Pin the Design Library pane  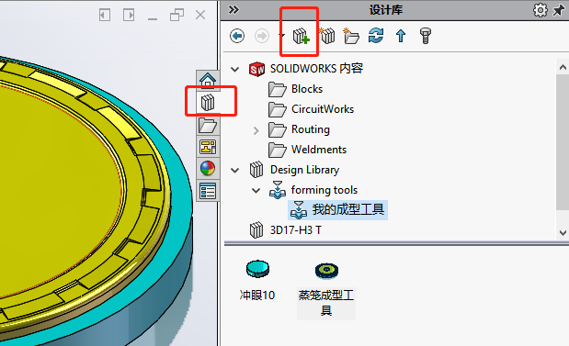559,10
